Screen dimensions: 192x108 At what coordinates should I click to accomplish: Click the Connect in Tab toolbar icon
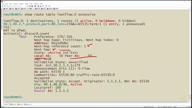[7, 6]
